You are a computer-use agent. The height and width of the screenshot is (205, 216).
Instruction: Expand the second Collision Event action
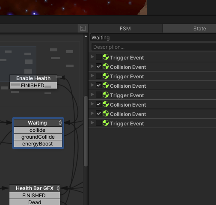(92, 85)
